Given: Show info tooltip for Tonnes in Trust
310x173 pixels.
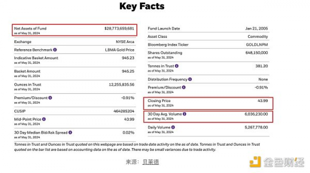Looking at the screenshot, I should 177,66.
